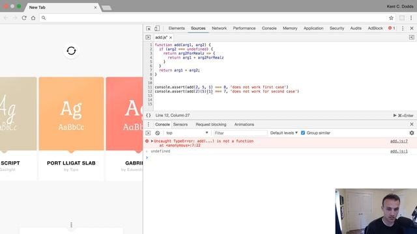417x234 pixels.
Task: Open a new browser tab
Action: tap(106, 8)
